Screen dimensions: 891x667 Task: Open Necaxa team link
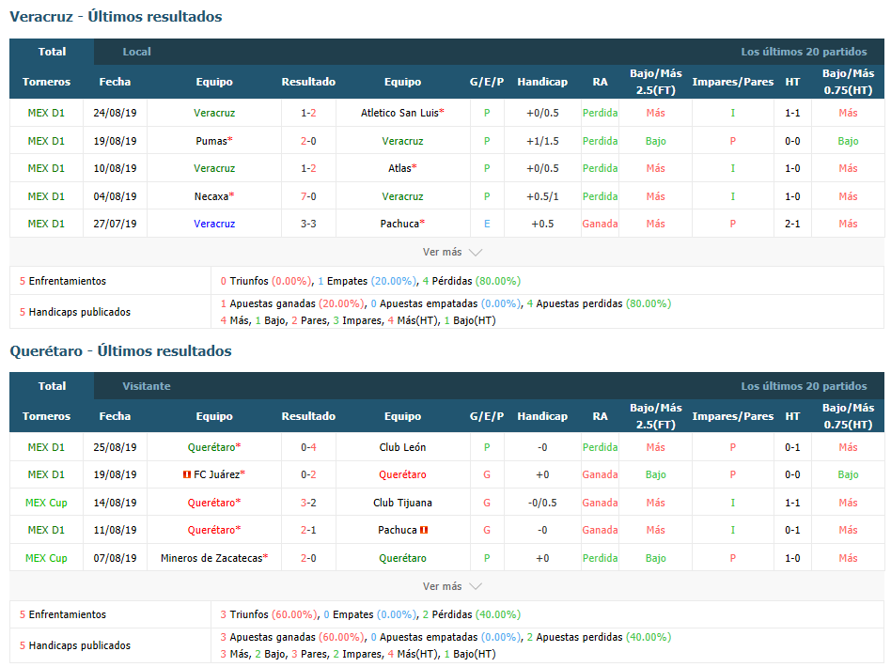pyautogui.click(x=211, y=196)
